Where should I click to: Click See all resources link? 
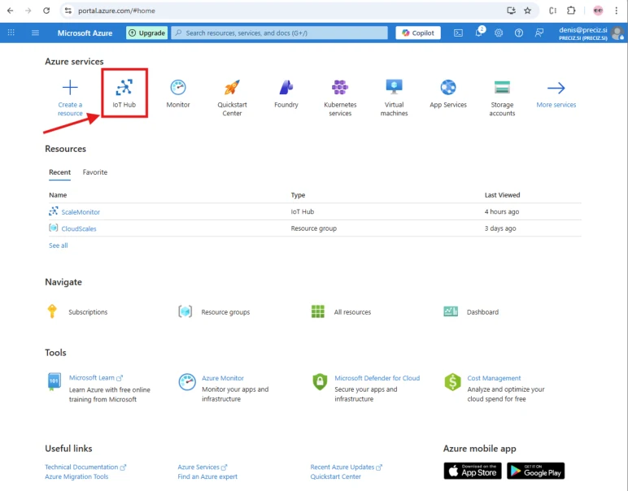point(59,245)
